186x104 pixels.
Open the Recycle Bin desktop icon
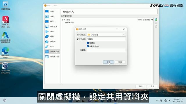coord(6,6)
